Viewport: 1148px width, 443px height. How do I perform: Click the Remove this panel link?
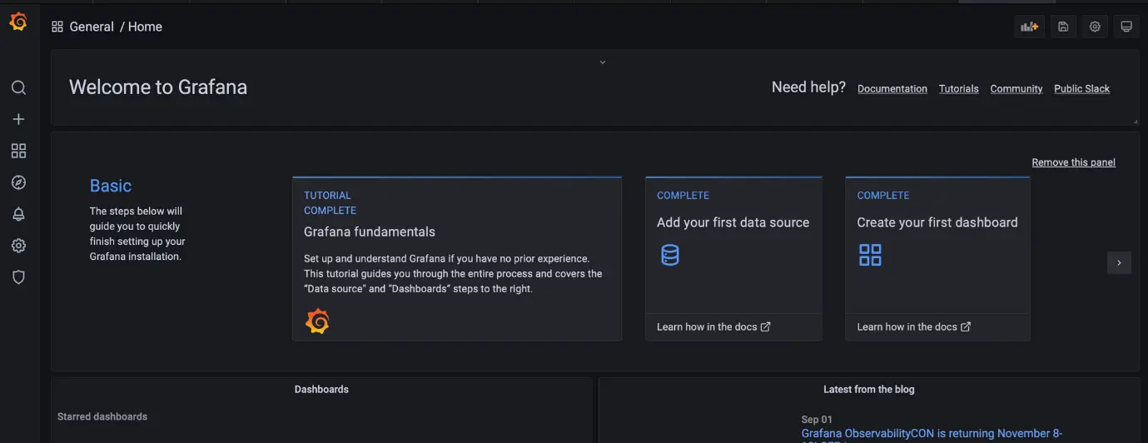[1073, 162]
